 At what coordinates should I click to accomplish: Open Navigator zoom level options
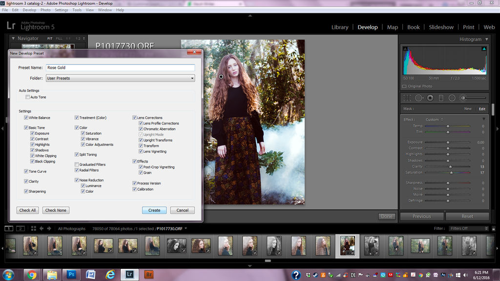(84, 39)
